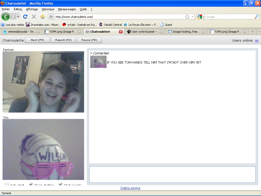Click the Dating service link
261x196 pixels.
[x=130, y=188]
